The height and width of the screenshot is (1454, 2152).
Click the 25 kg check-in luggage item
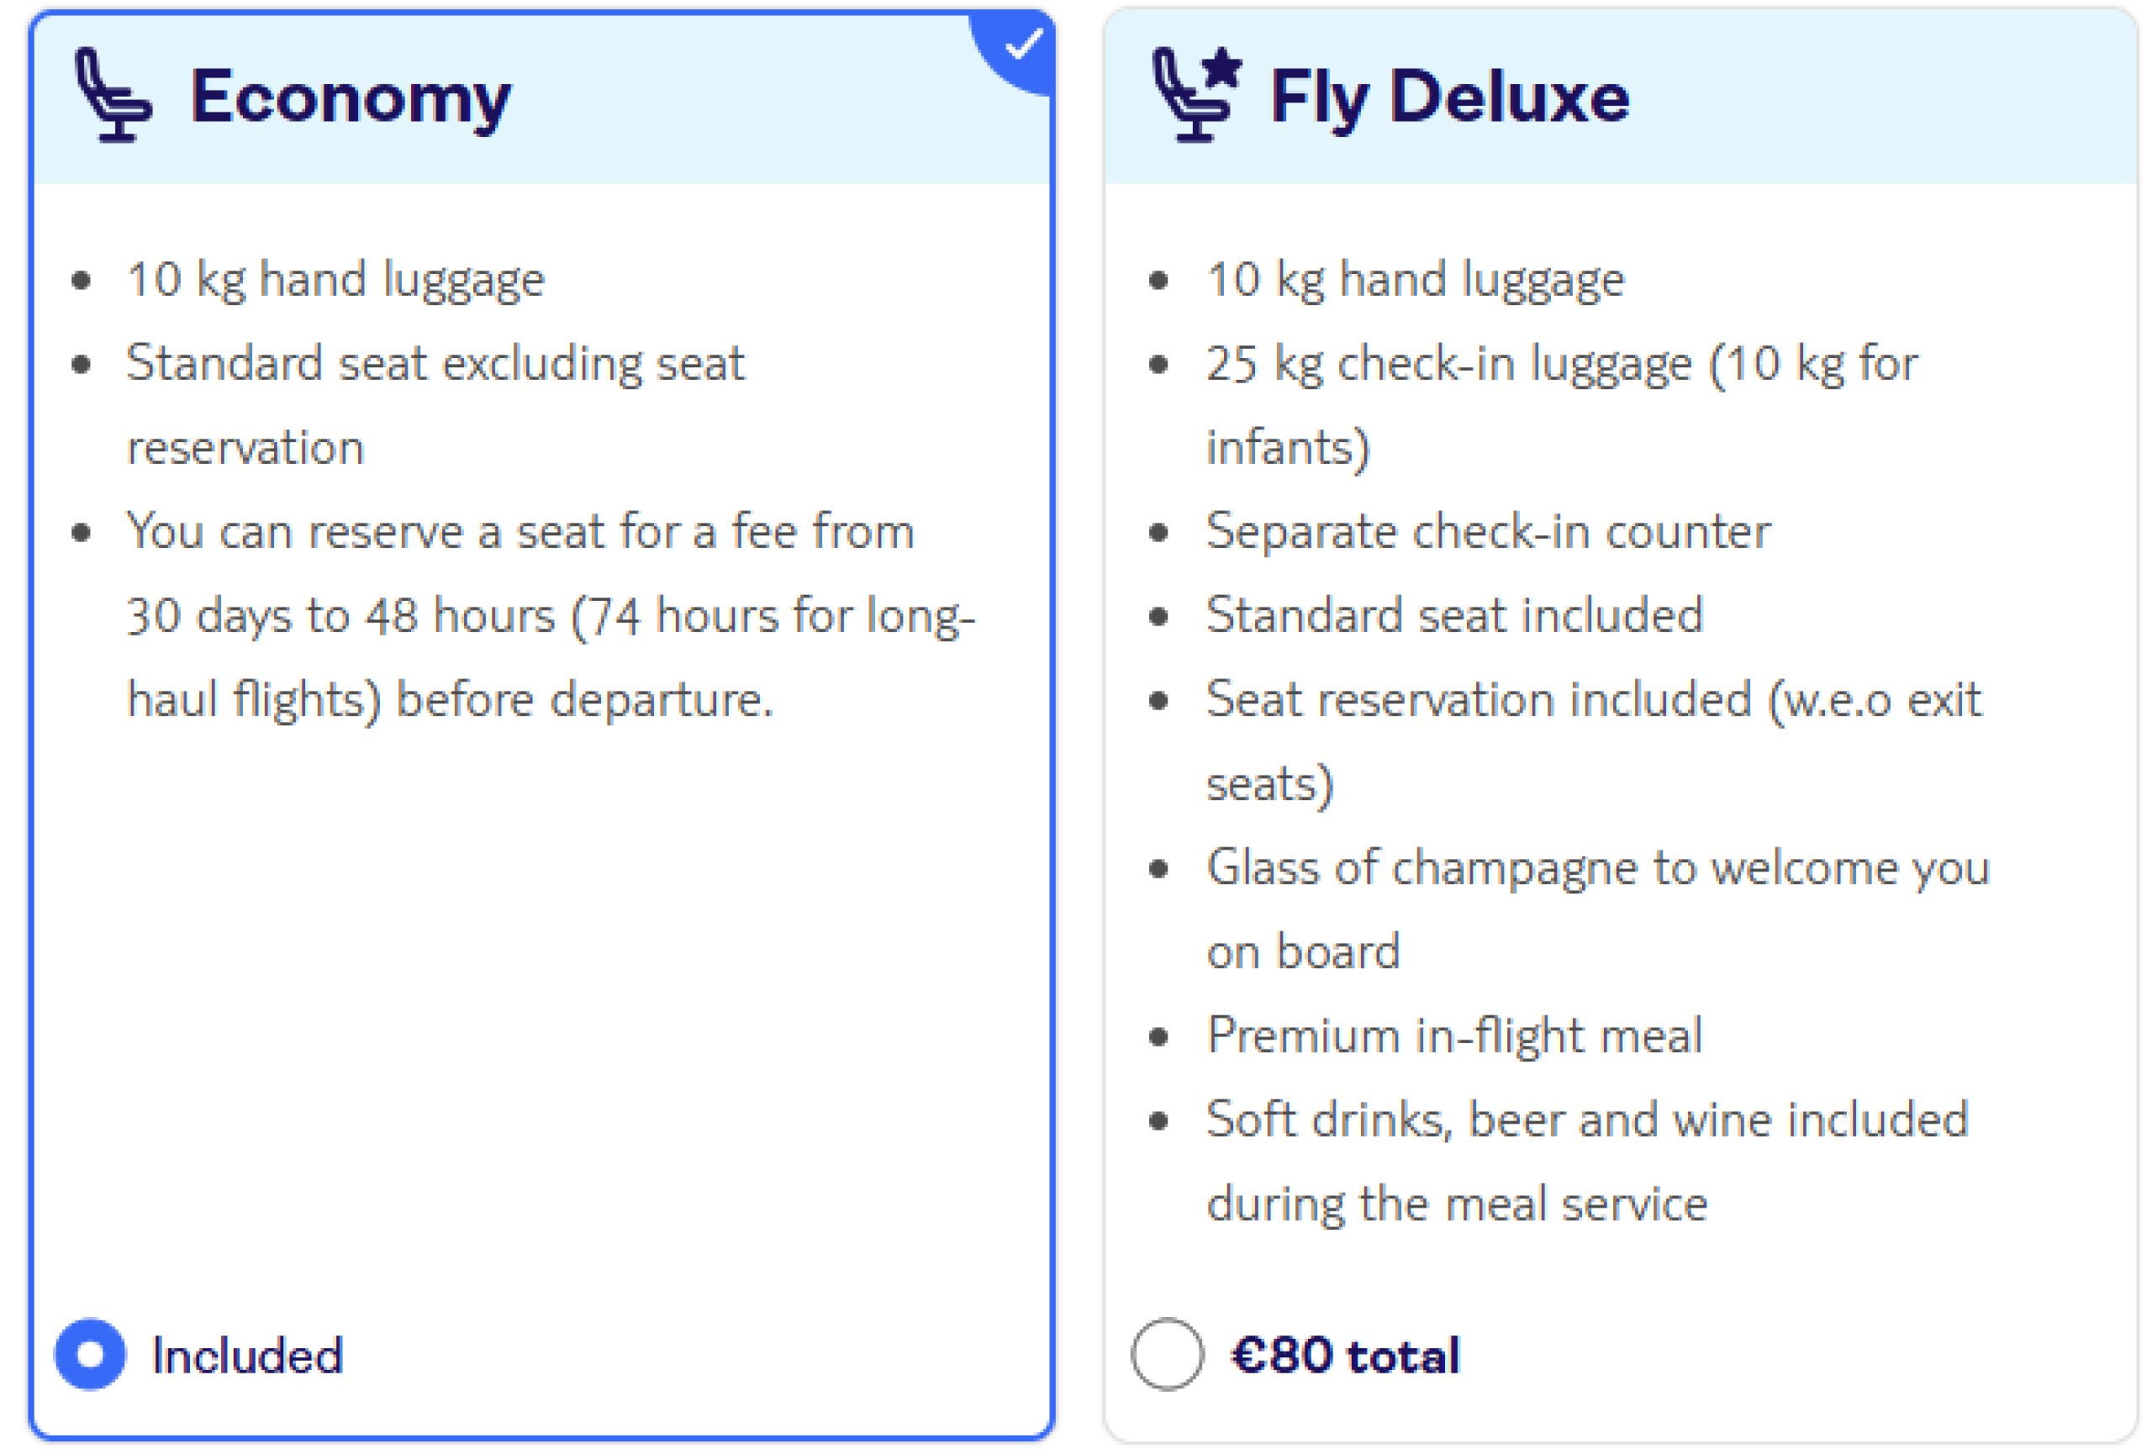pos(1562,404)
